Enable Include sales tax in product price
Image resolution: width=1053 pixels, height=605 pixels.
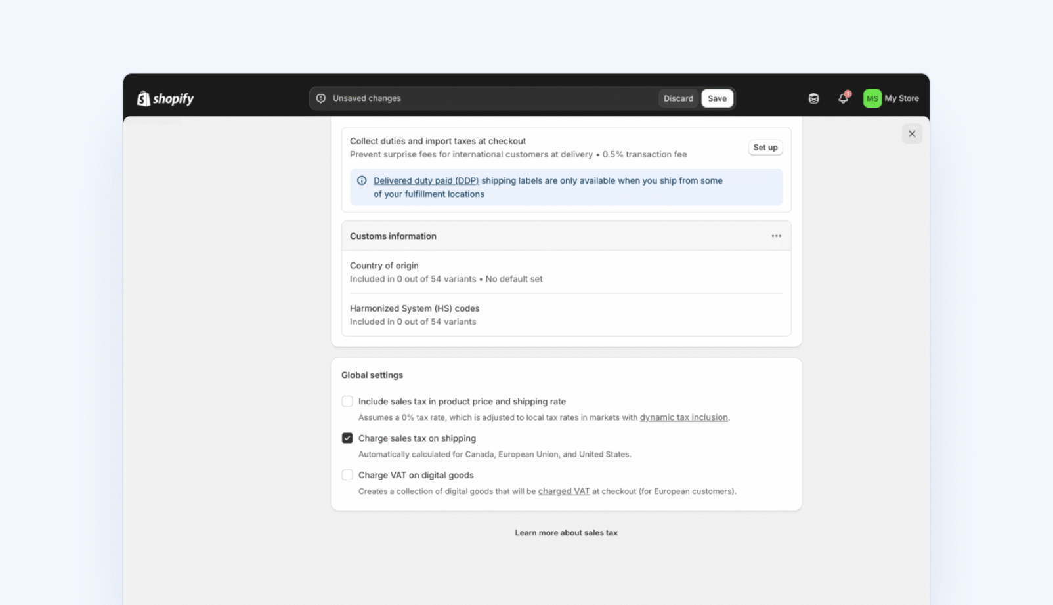(x=347, y=401)
